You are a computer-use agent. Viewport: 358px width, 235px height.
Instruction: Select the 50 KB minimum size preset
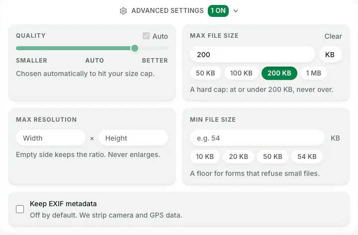[272, 157]
